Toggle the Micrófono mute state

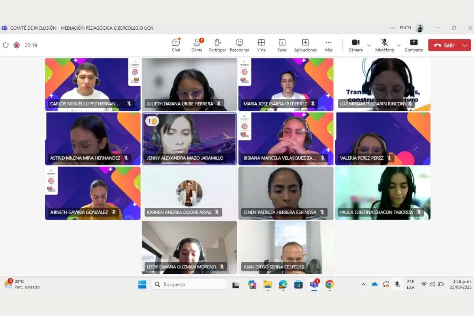tap(384, 45)
